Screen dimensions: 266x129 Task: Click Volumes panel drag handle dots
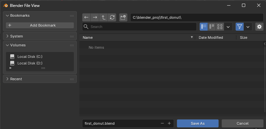(x=72, y=45)
